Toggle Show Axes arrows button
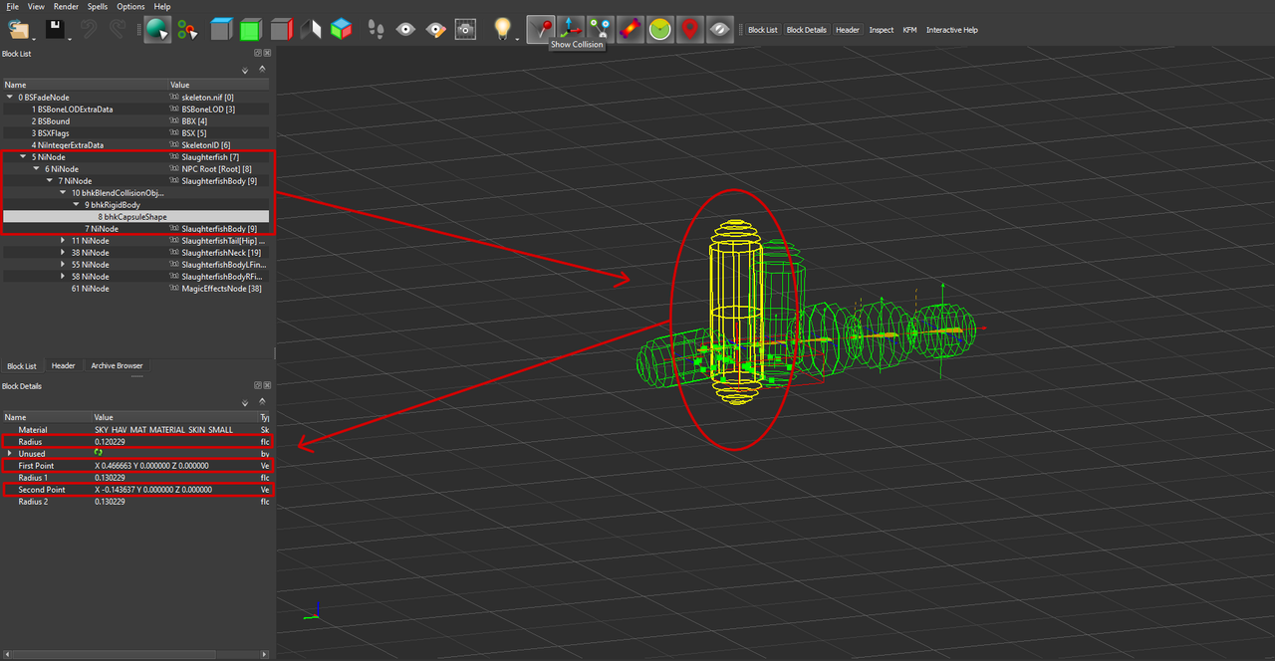The image size is (1275, 661). (570, 30)
